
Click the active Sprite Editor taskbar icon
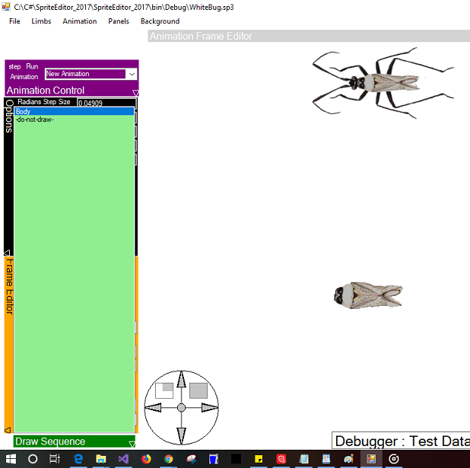pyautogui.click(x=371, y=459)
